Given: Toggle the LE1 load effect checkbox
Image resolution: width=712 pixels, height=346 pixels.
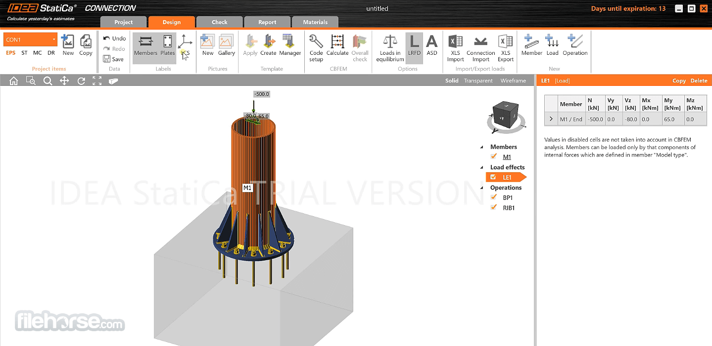Looking at the screenshot, I should pos(493,177).
